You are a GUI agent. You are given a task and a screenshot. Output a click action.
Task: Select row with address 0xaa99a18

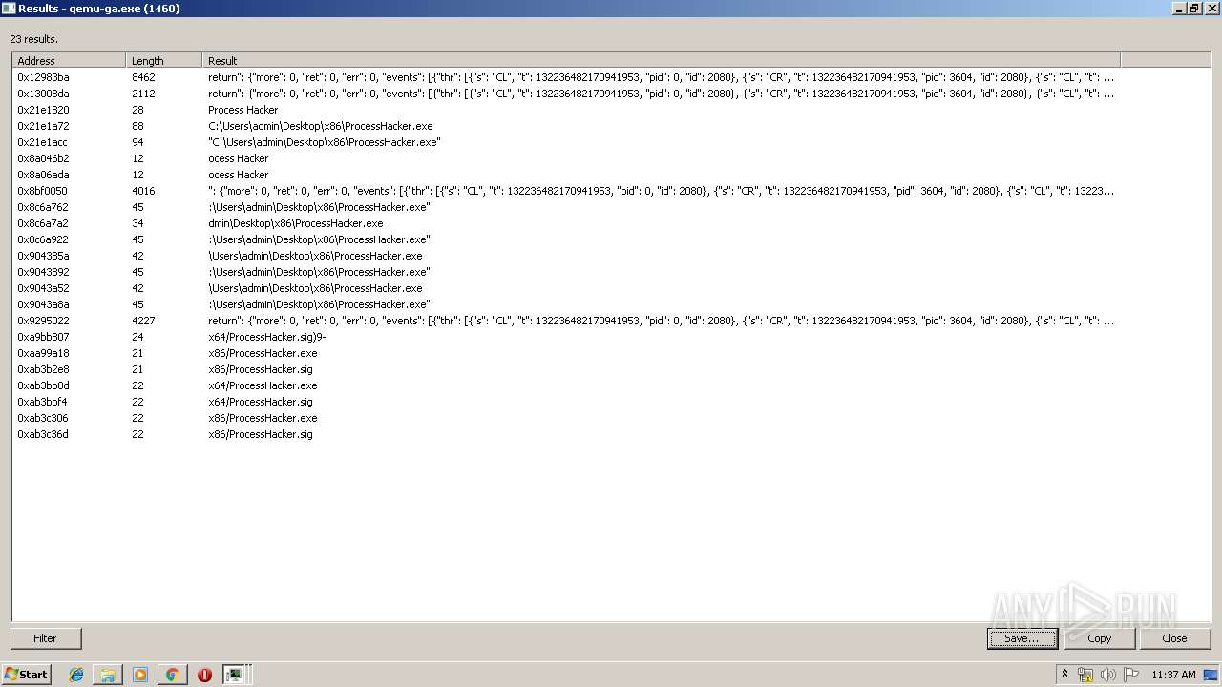(x=566, y=353)
